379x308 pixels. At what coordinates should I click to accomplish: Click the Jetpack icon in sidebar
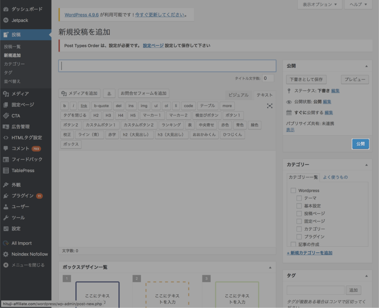(6, 20)
